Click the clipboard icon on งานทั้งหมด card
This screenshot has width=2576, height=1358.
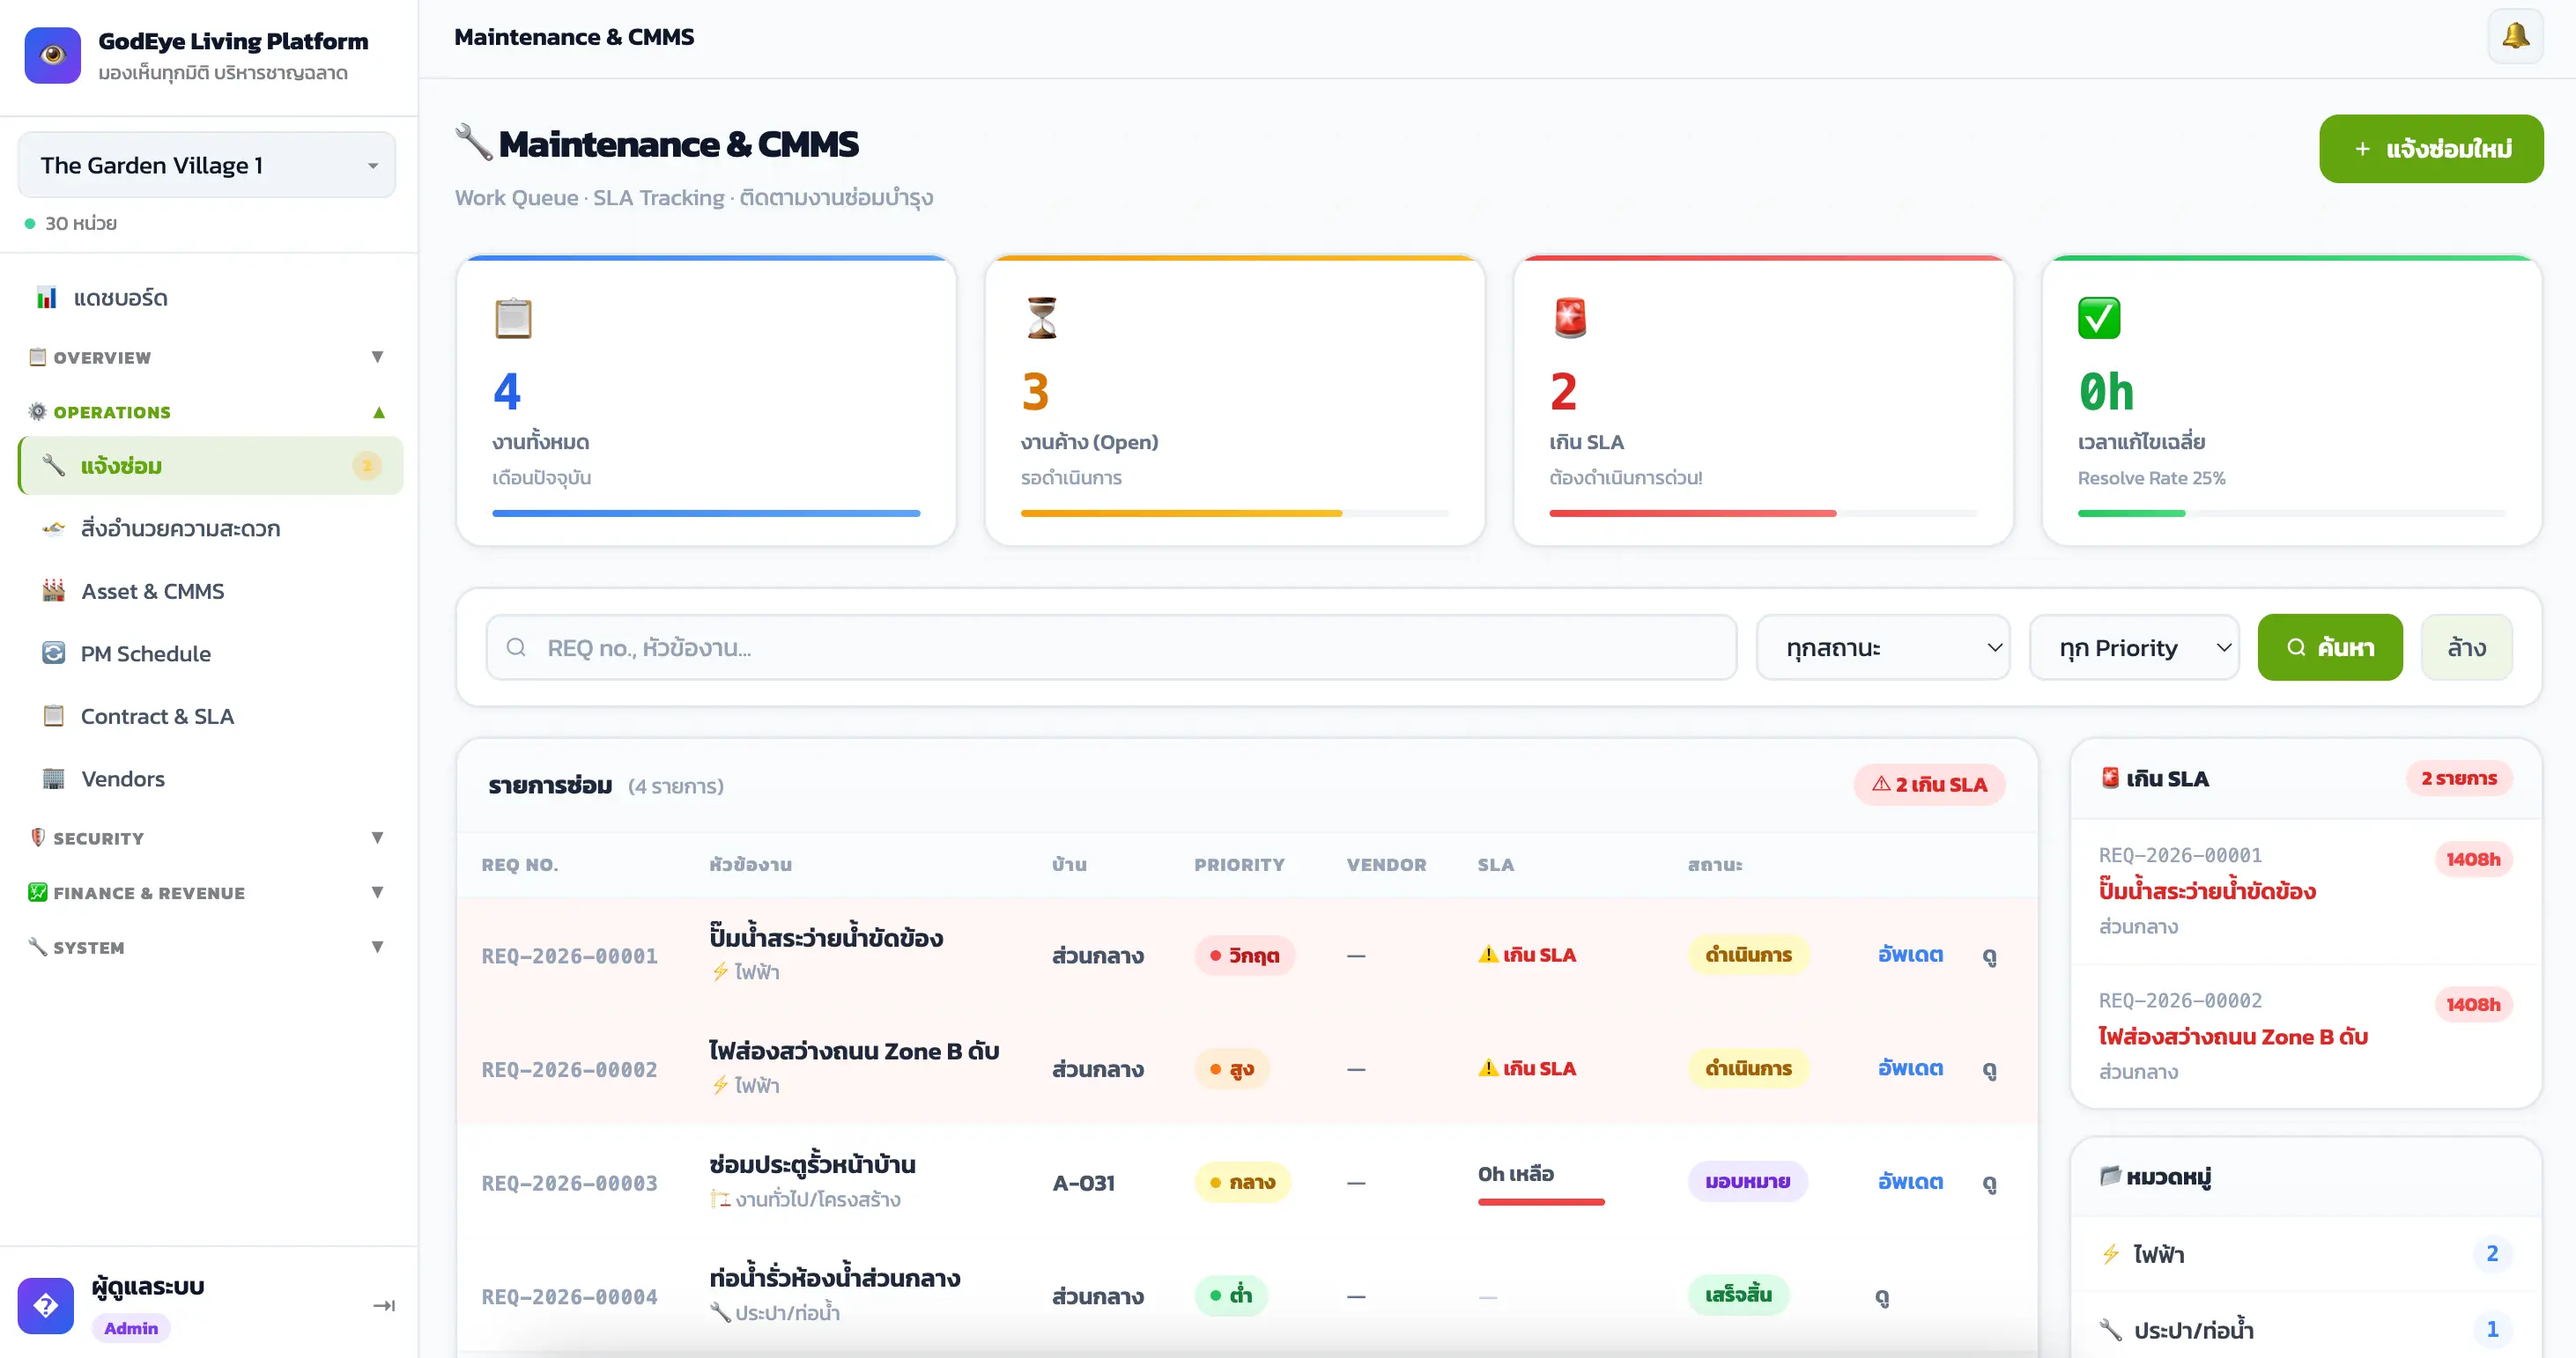pos(513,318)
